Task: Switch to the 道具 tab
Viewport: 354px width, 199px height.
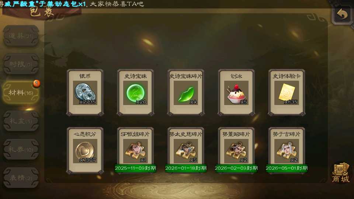Action: [21, 36]
